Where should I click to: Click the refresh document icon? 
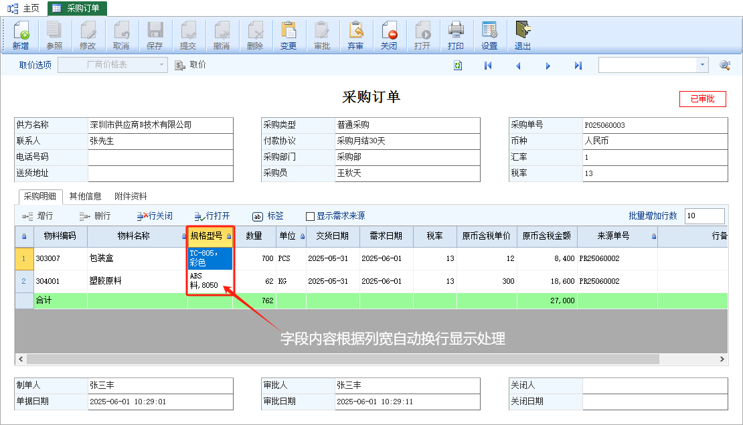coord(458,66)
